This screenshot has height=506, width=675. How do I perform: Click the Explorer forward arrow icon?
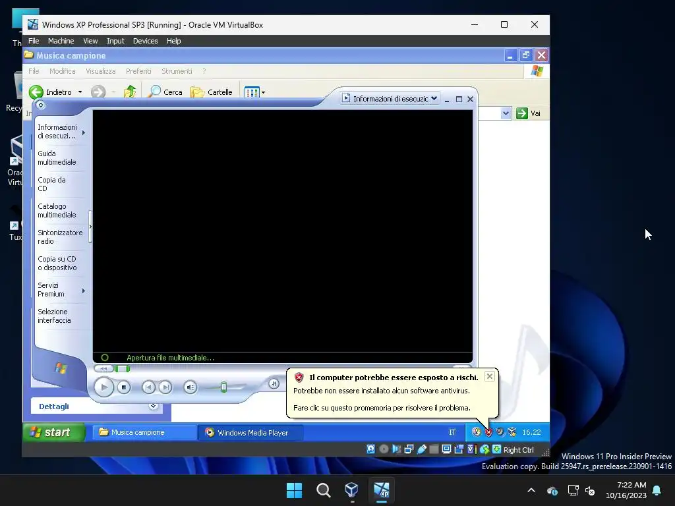pos(98,92)
